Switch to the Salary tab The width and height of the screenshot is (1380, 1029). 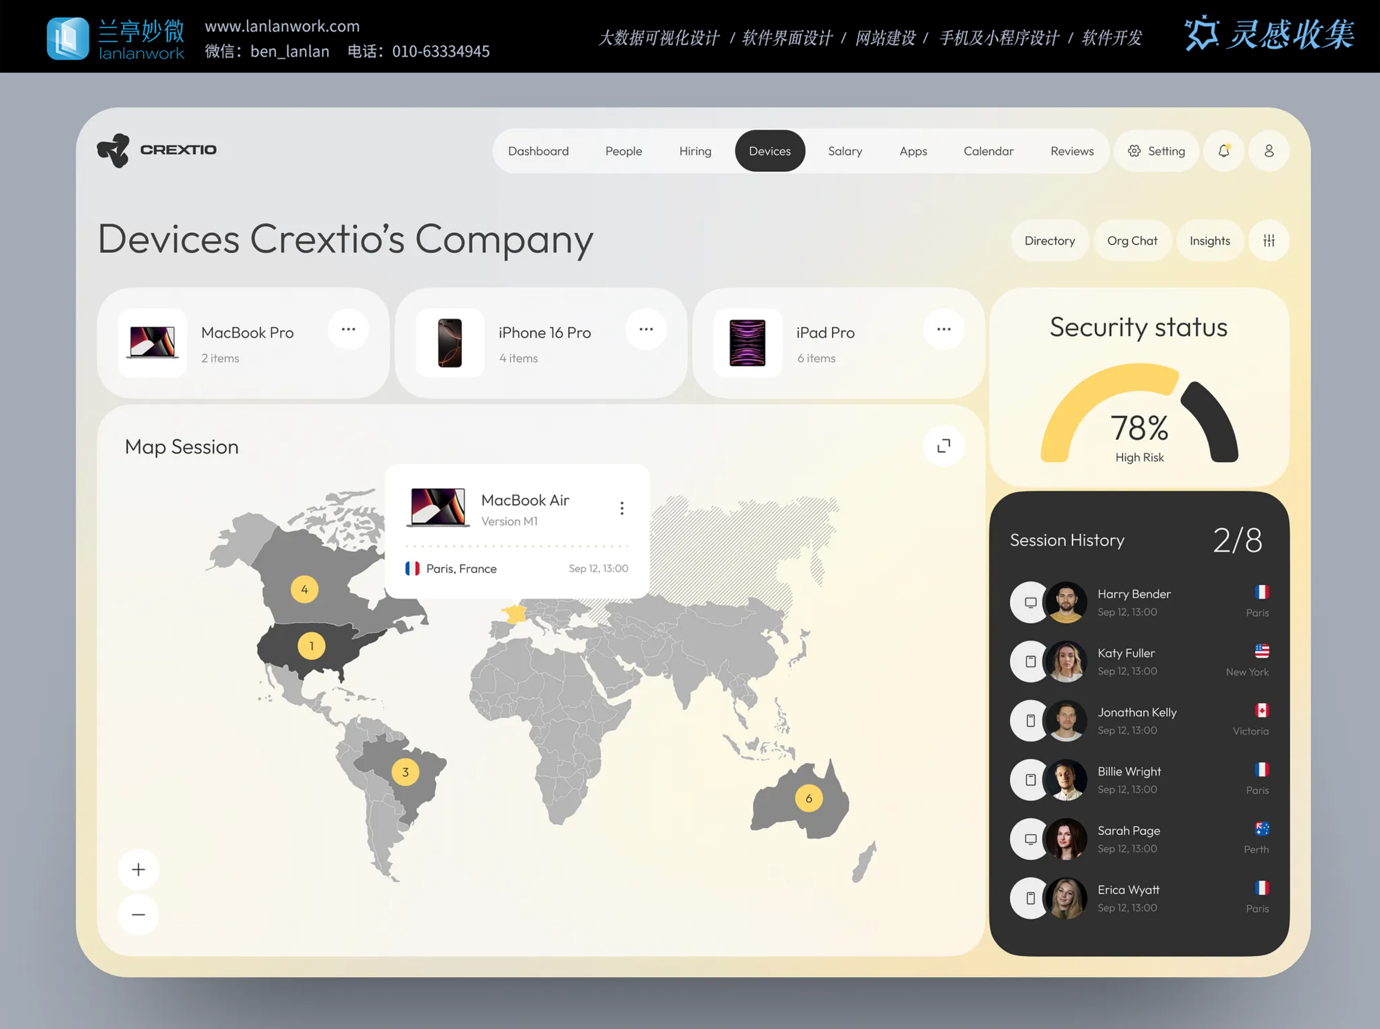pos(844,151)
